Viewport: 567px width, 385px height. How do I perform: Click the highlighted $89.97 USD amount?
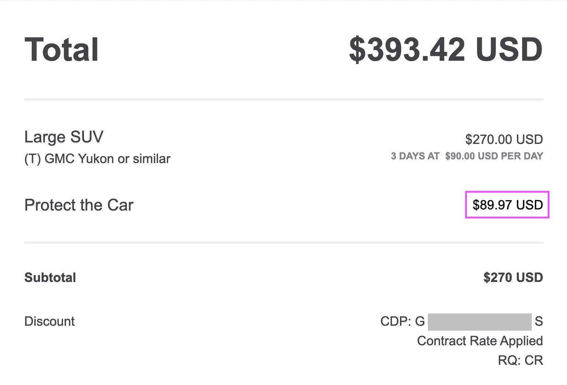pos(508,205)
